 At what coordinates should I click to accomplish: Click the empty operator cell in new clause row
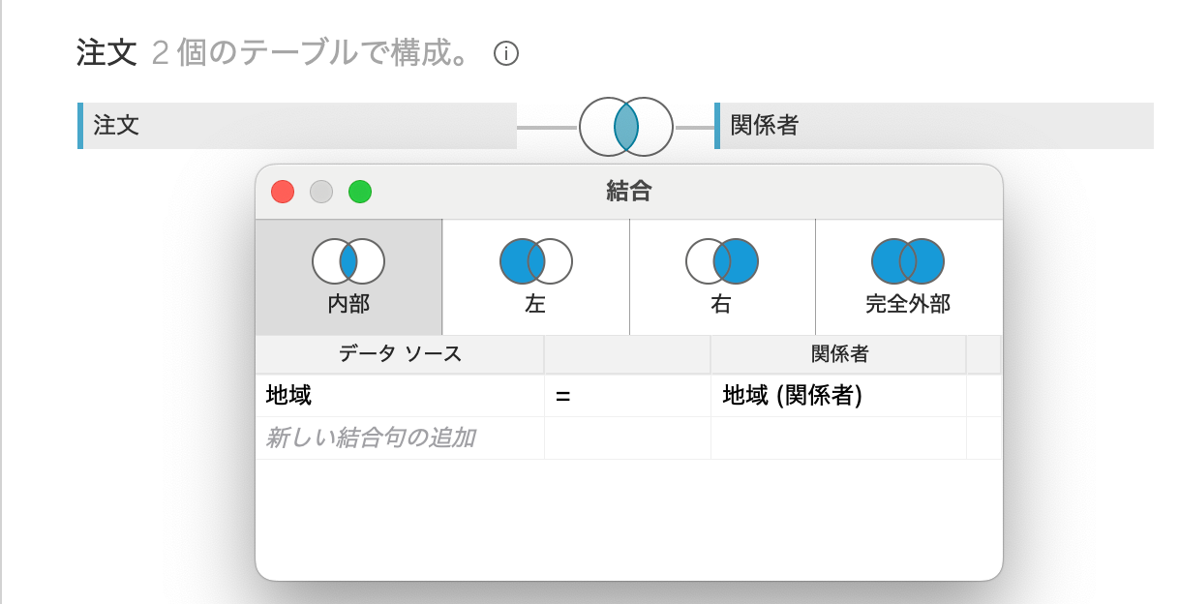(627, 438)
